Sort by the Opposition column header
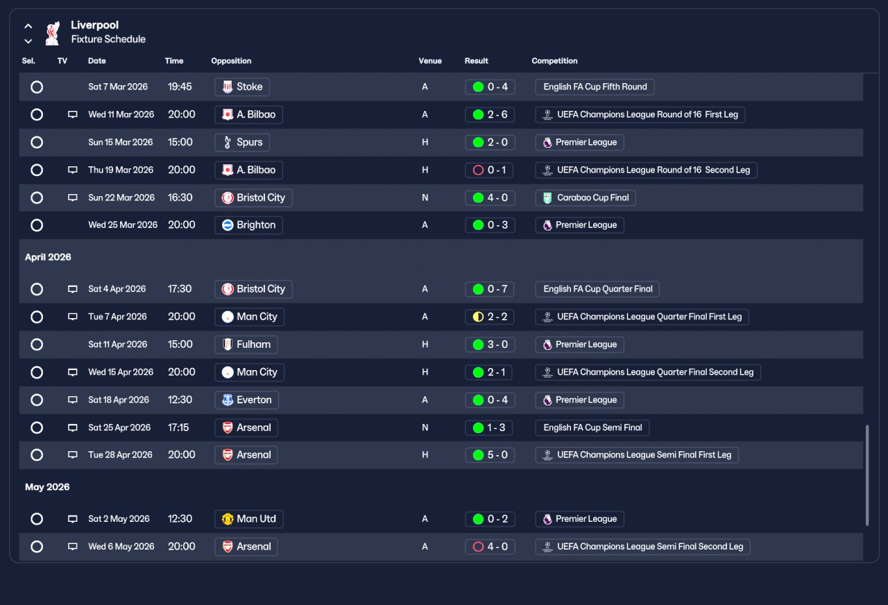 click(x=231, y=61)
